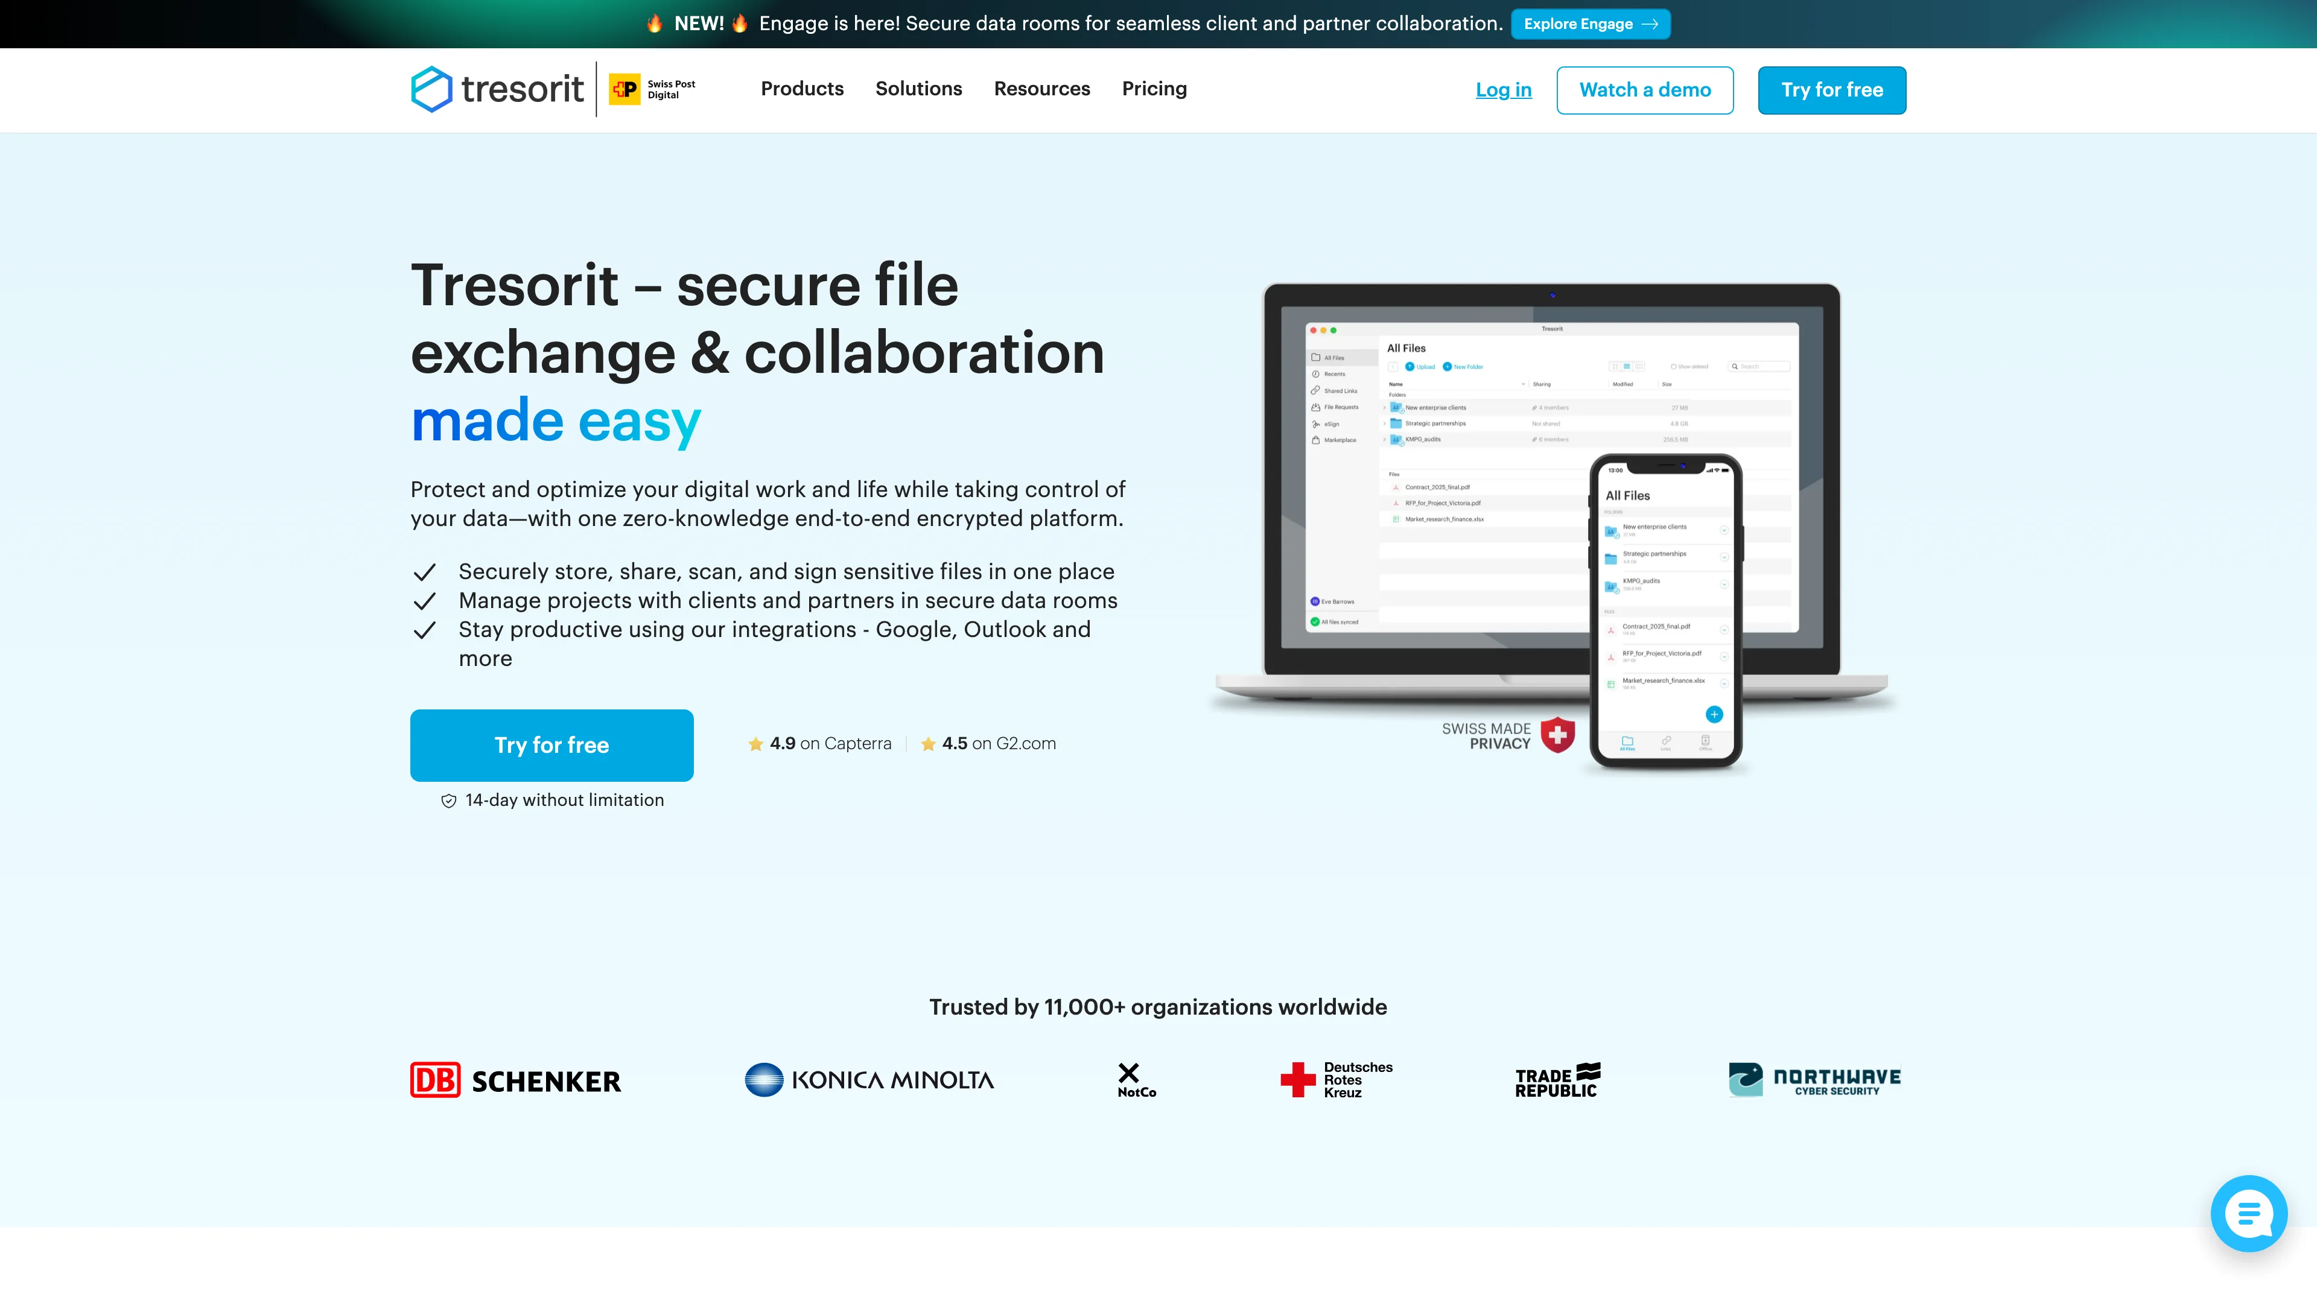Click the Try for free button
Image resolution: width=2317 pixels, height=1303 pixels.
[551, 744]
